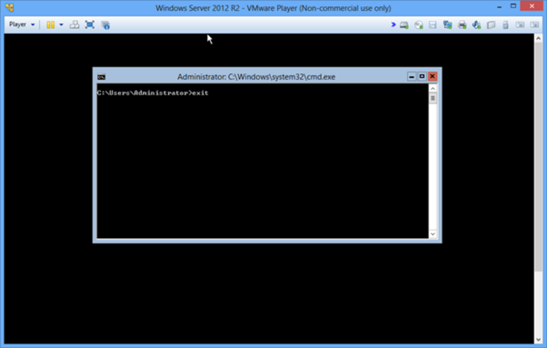Click the printer device icon

click(x=461, y=25)
